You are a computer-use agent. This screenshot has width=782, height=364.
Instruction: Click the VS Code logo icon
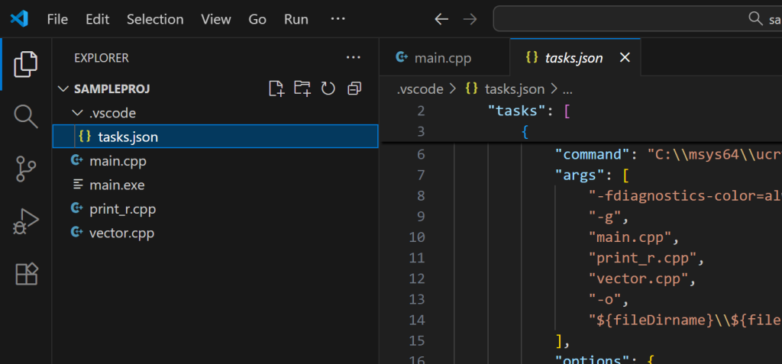(x=19, y=19)
